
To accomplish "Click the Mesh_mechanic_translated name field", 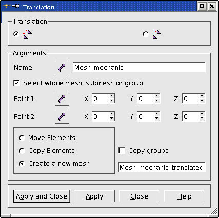I will pyautogui.click(x=162, y=167).
